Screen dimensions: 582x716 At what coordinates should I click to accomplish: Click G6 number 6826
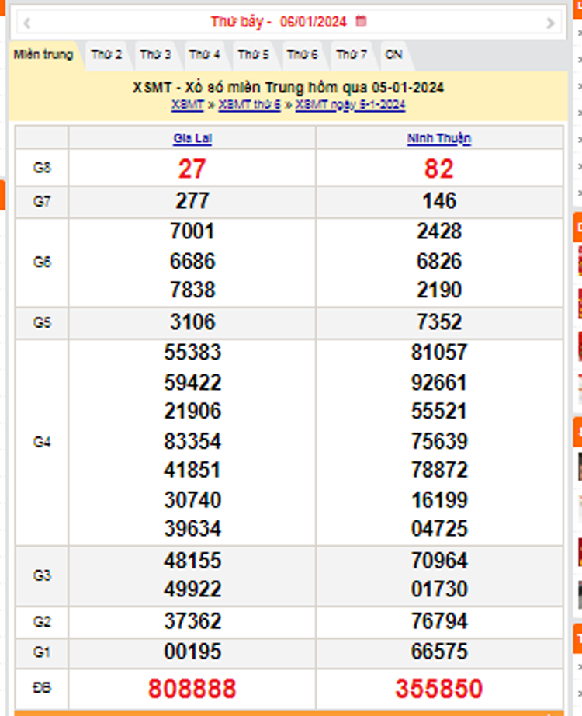click(x=439, y=261)
